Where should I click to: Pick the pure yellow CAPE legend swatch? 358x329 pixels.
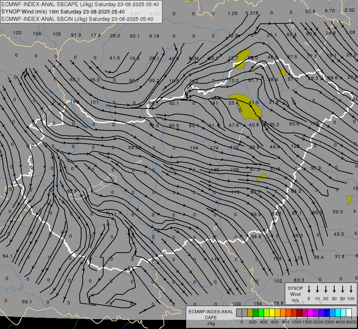[272, 313]
